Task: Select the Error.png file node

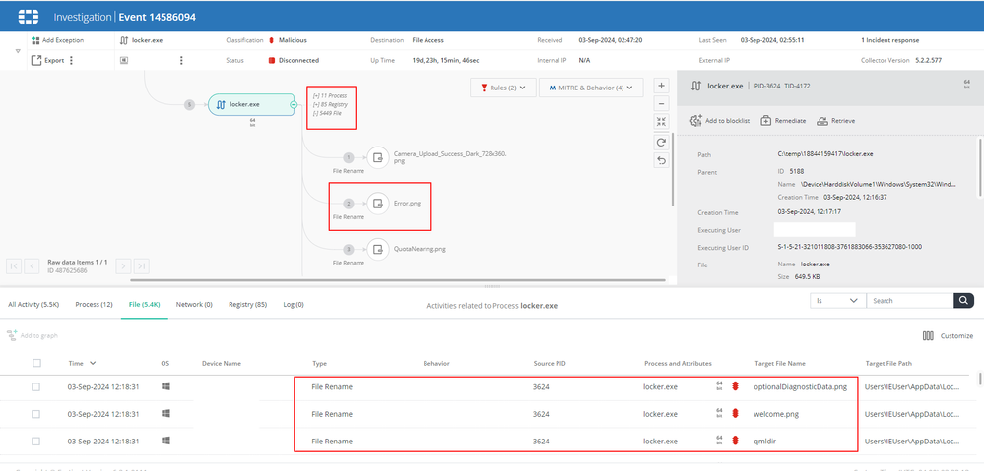Action: click(x=378, y=205)
